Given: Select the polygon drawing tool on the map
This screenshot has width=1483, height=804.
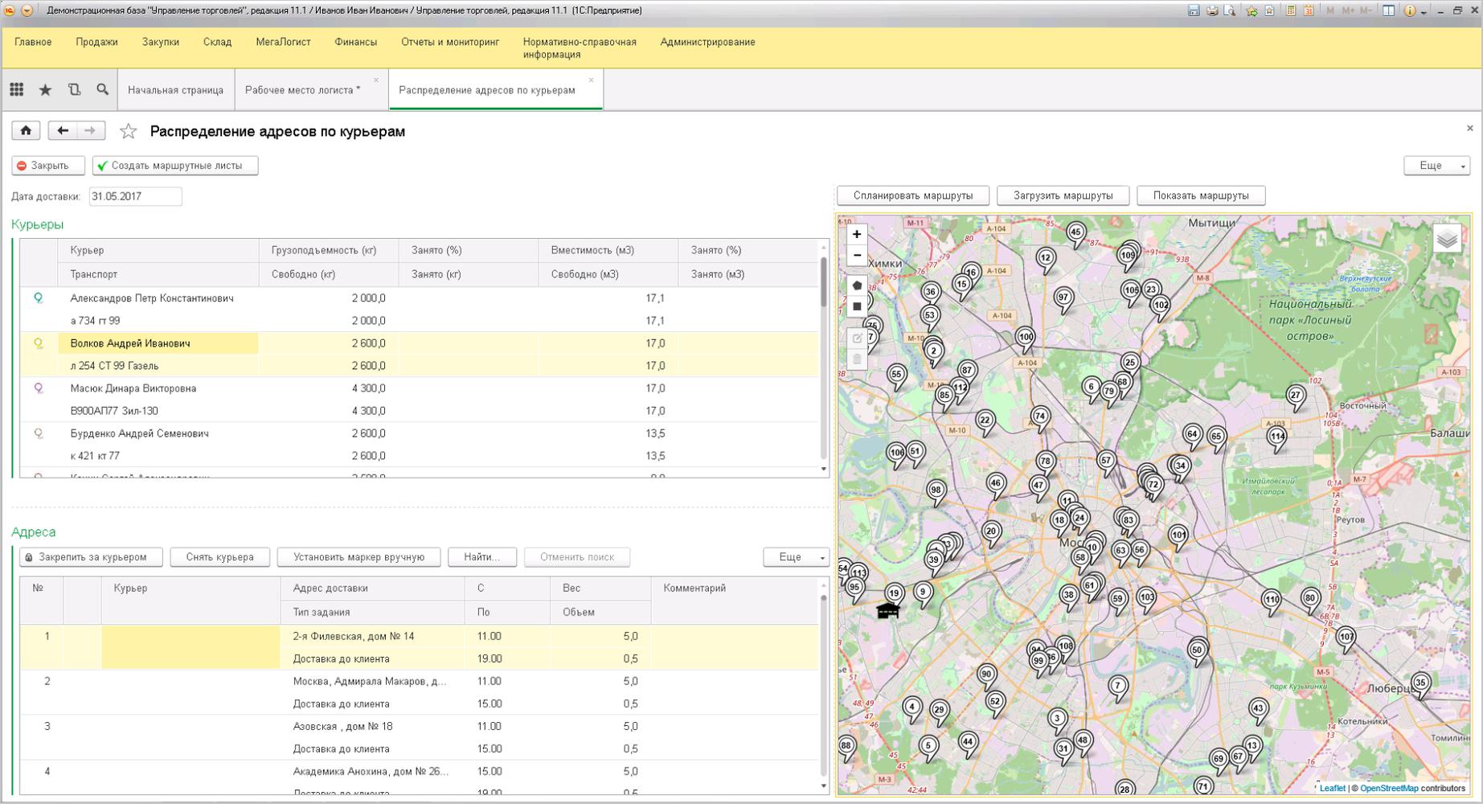Looking at the screenshot, I should coord(857,285).
